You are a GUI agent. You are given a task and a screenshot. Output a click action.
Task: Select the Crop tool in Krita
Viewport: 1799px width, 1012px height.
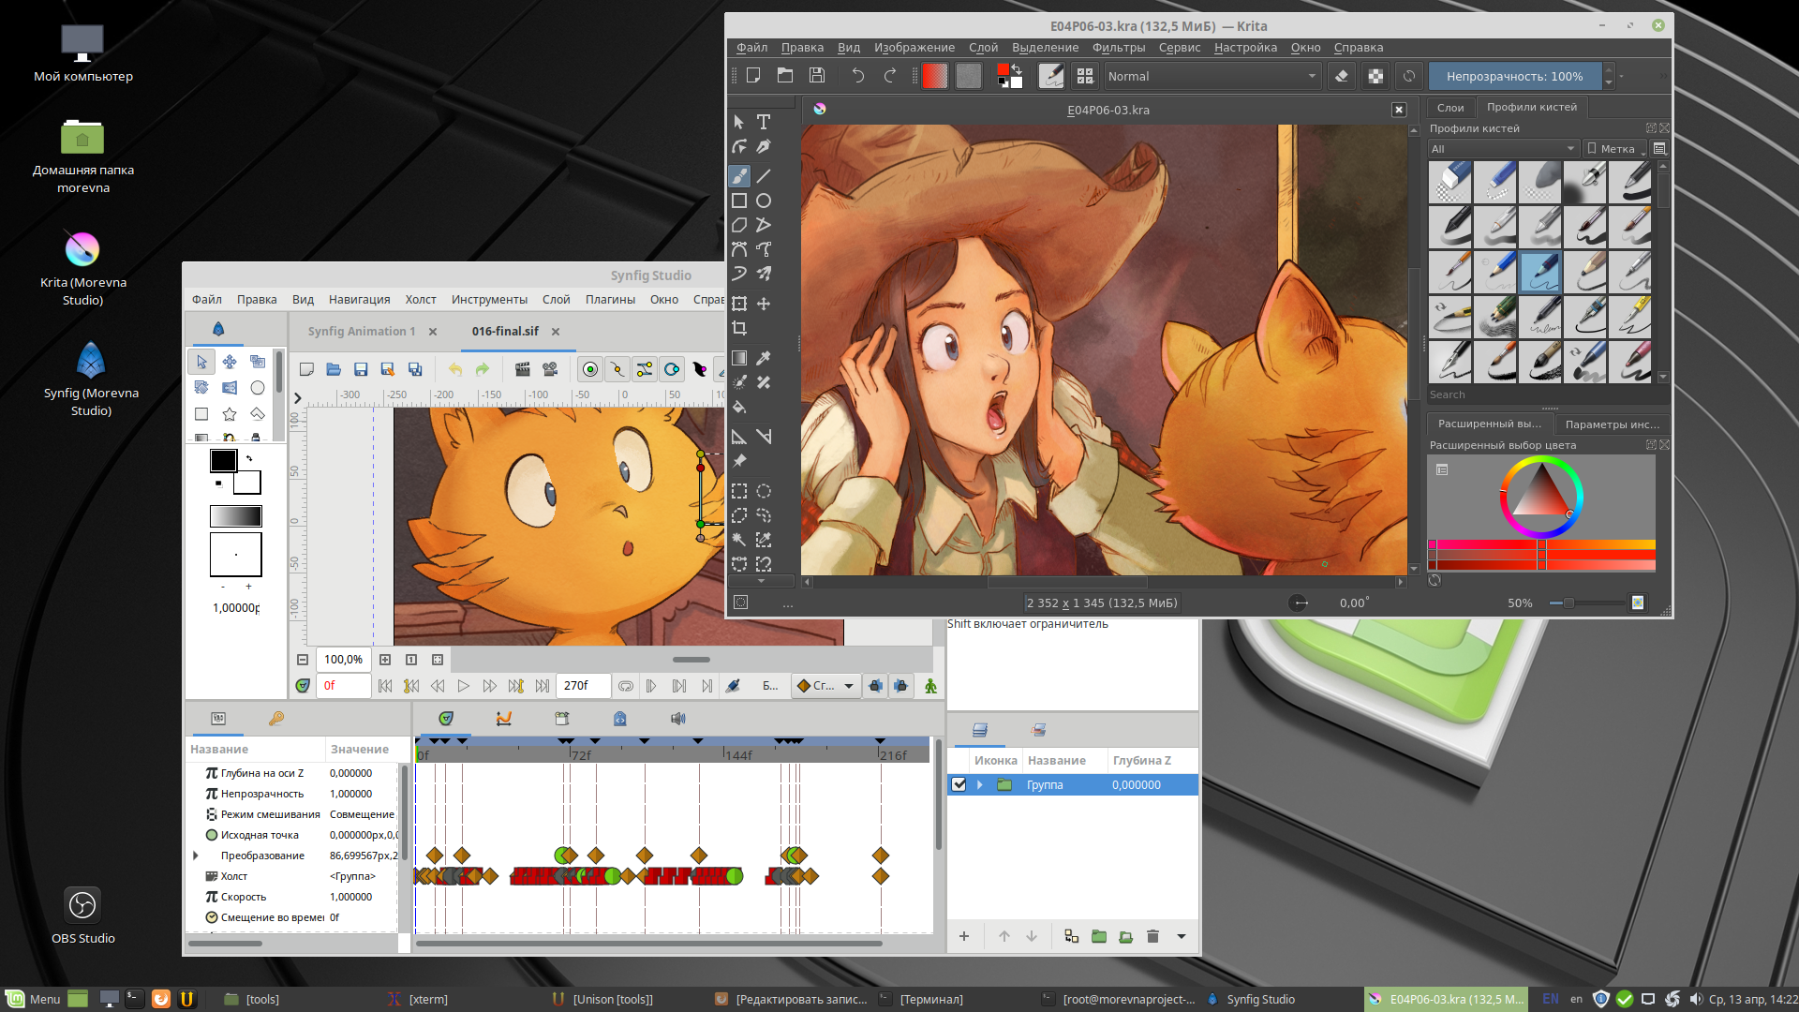click(739, 328)
